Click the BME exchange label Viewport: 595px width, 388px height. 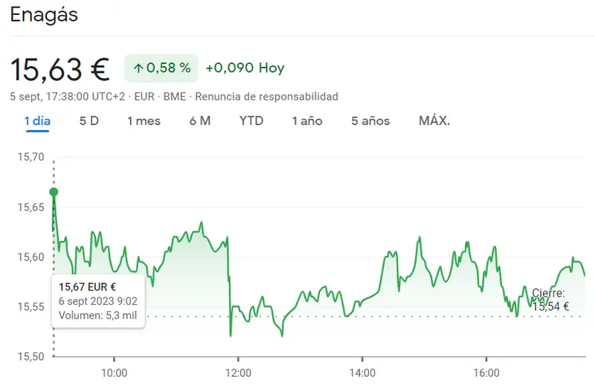click(x=175, y=97)
